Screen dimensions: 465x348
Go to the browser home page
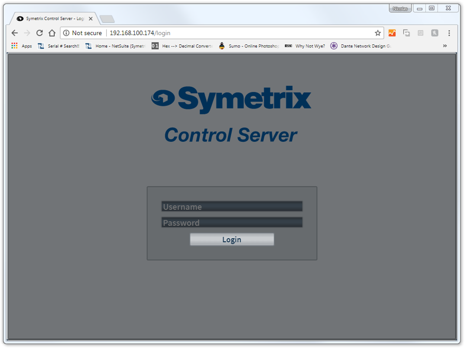[52, 33]
